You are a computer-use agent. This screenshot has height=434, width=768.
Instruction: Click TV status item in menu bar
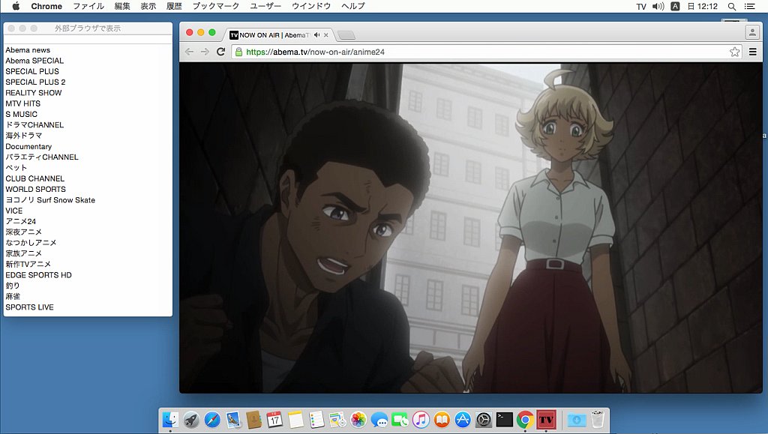click(x=641, y=6)
